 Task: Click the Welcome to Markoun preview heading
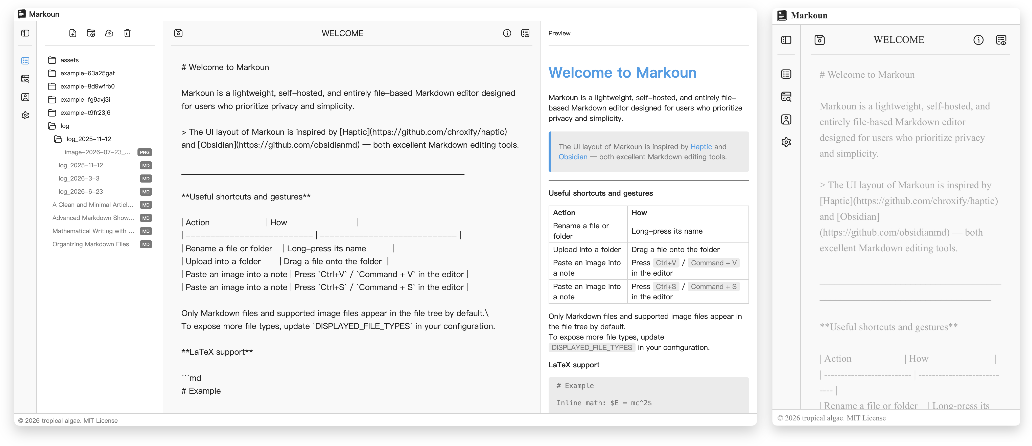pos(622,73)
